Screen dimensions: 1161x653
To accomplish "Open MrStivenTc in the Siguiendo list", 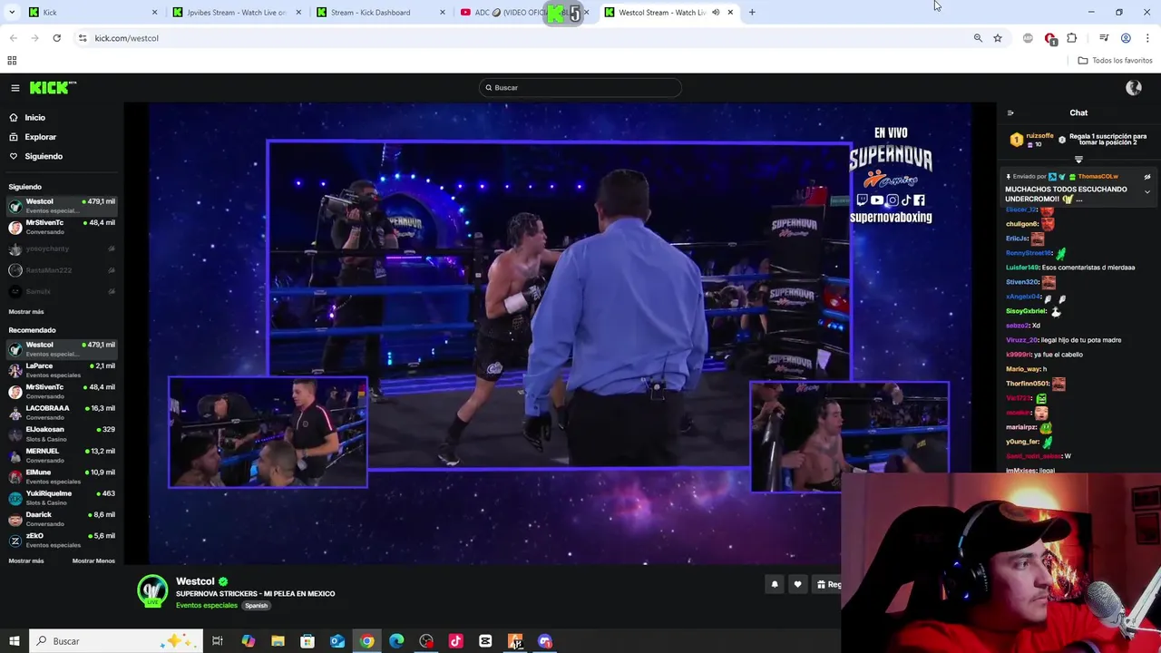I will point(62,227).
